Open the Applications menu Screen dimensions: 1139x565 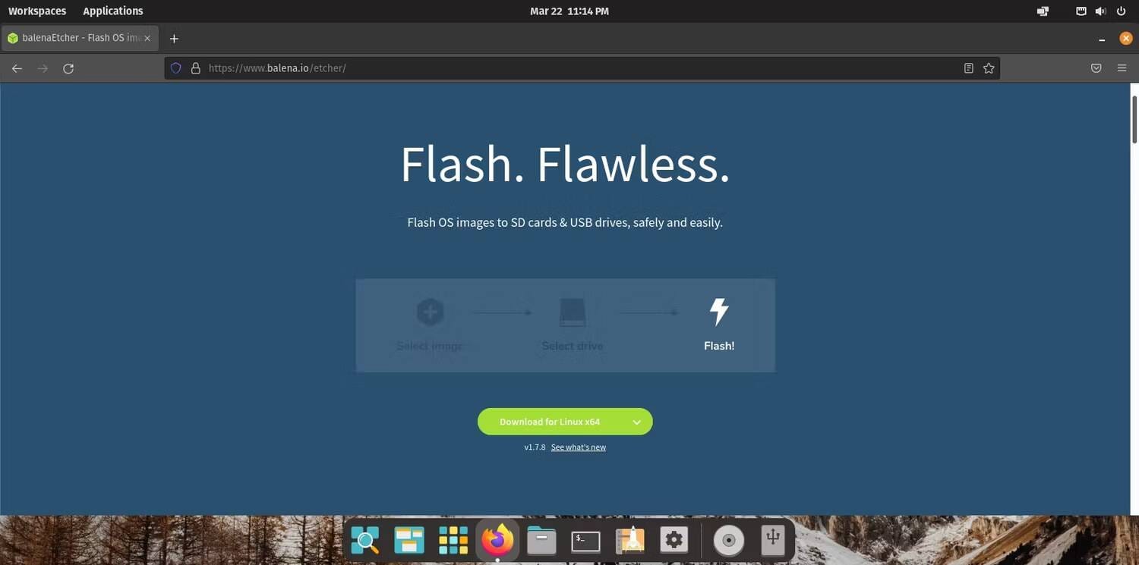(112, 11)
